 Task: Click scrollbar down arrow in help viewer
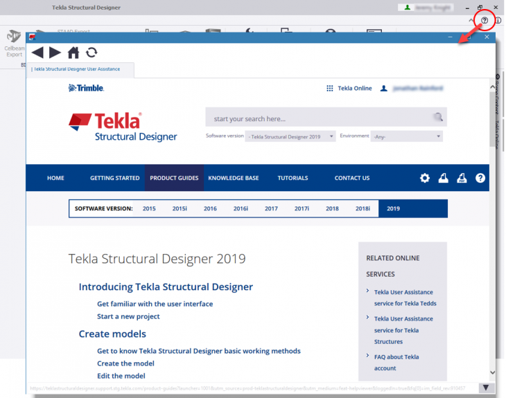click(492, 372)
